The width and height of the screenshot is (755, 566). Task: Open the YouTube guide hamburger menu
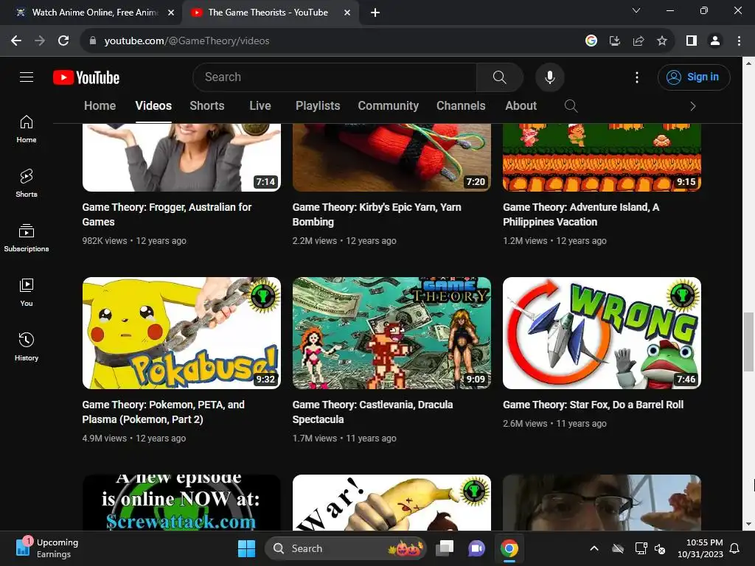(x=27, y=77)
